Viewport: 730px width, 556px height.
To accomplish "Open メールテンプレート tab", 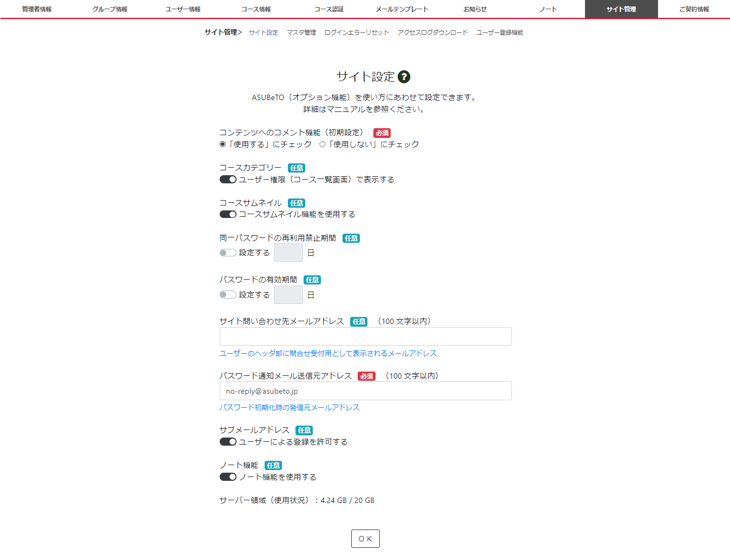I will click(402, 9).
